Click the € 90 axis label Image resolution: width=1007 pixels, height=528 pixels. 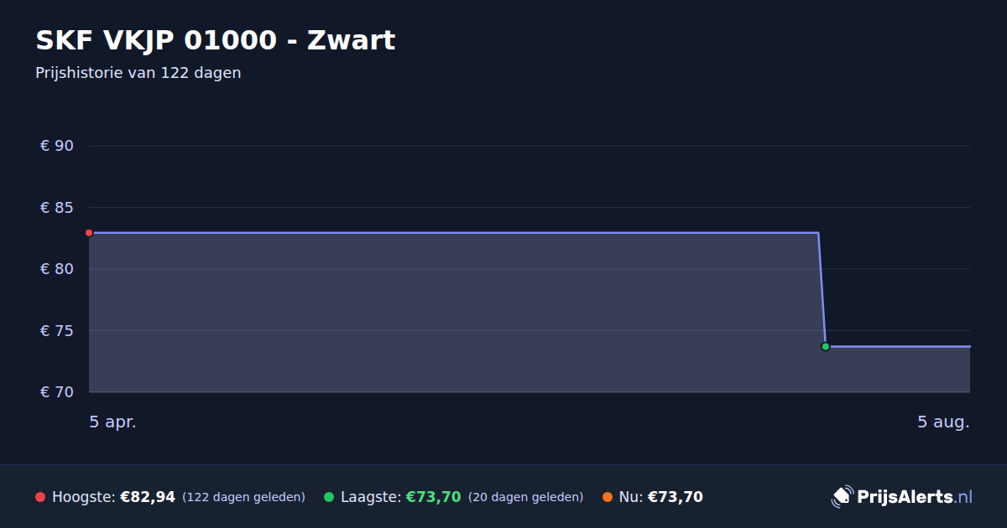click(x=57, y=146)
